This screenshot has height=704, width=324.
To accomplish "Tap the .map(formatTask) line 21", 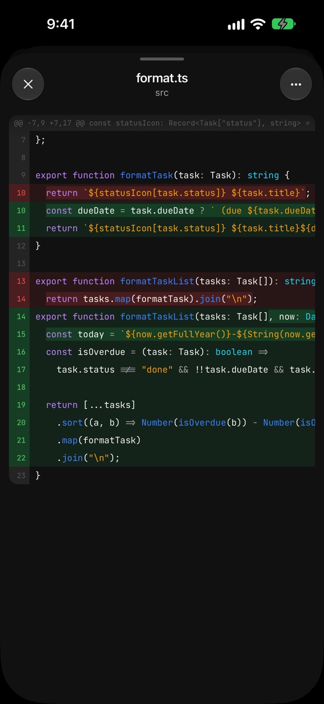I will pos(162,440).
